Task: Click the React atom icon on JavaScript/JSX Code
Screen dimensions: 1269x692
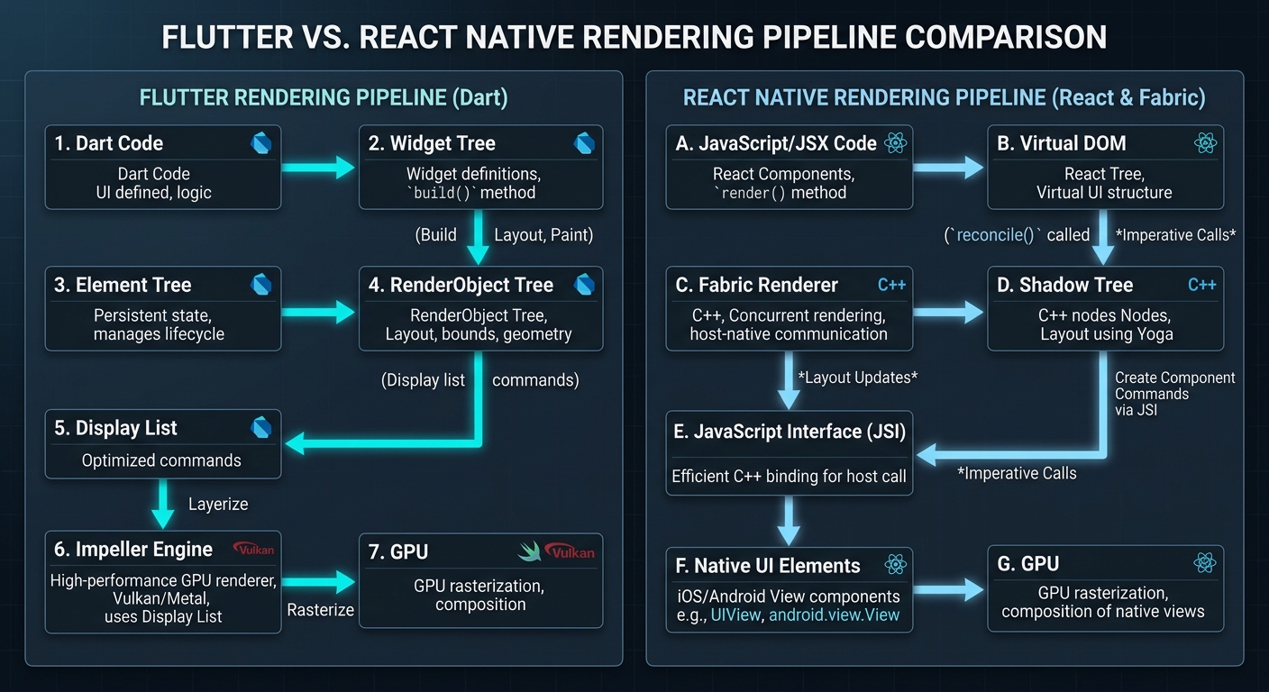Action: click(x=896, y=142)
